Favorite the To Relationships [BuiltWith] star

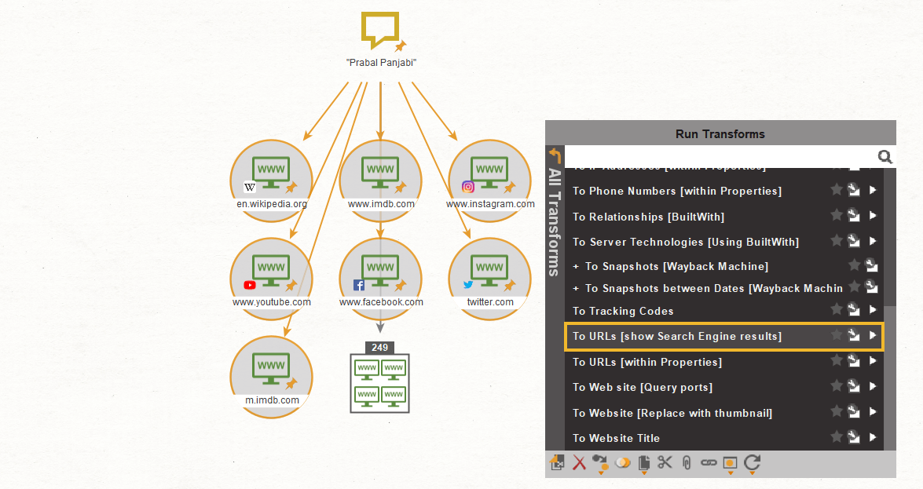point(837,215)
